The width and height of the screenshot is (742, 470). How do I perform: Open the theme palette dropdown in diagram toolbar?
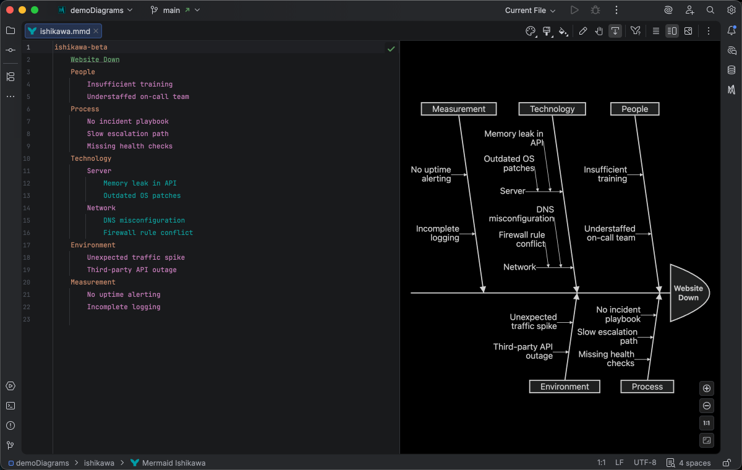[x=531, y=31]
